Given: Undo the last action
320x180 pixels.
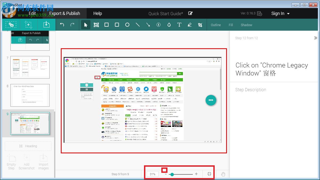Looking at the screenshot, I should (62, 25).
